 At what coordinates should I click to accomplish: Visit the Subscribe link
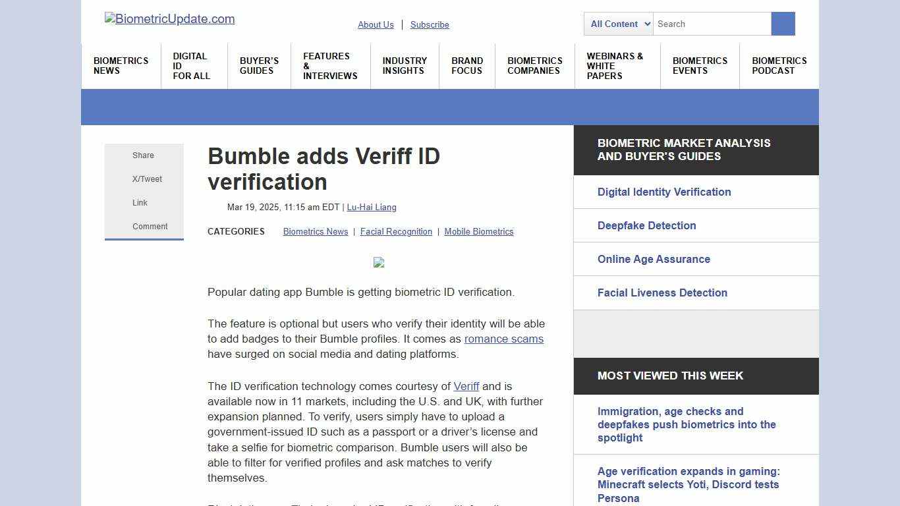pos(430,24)
